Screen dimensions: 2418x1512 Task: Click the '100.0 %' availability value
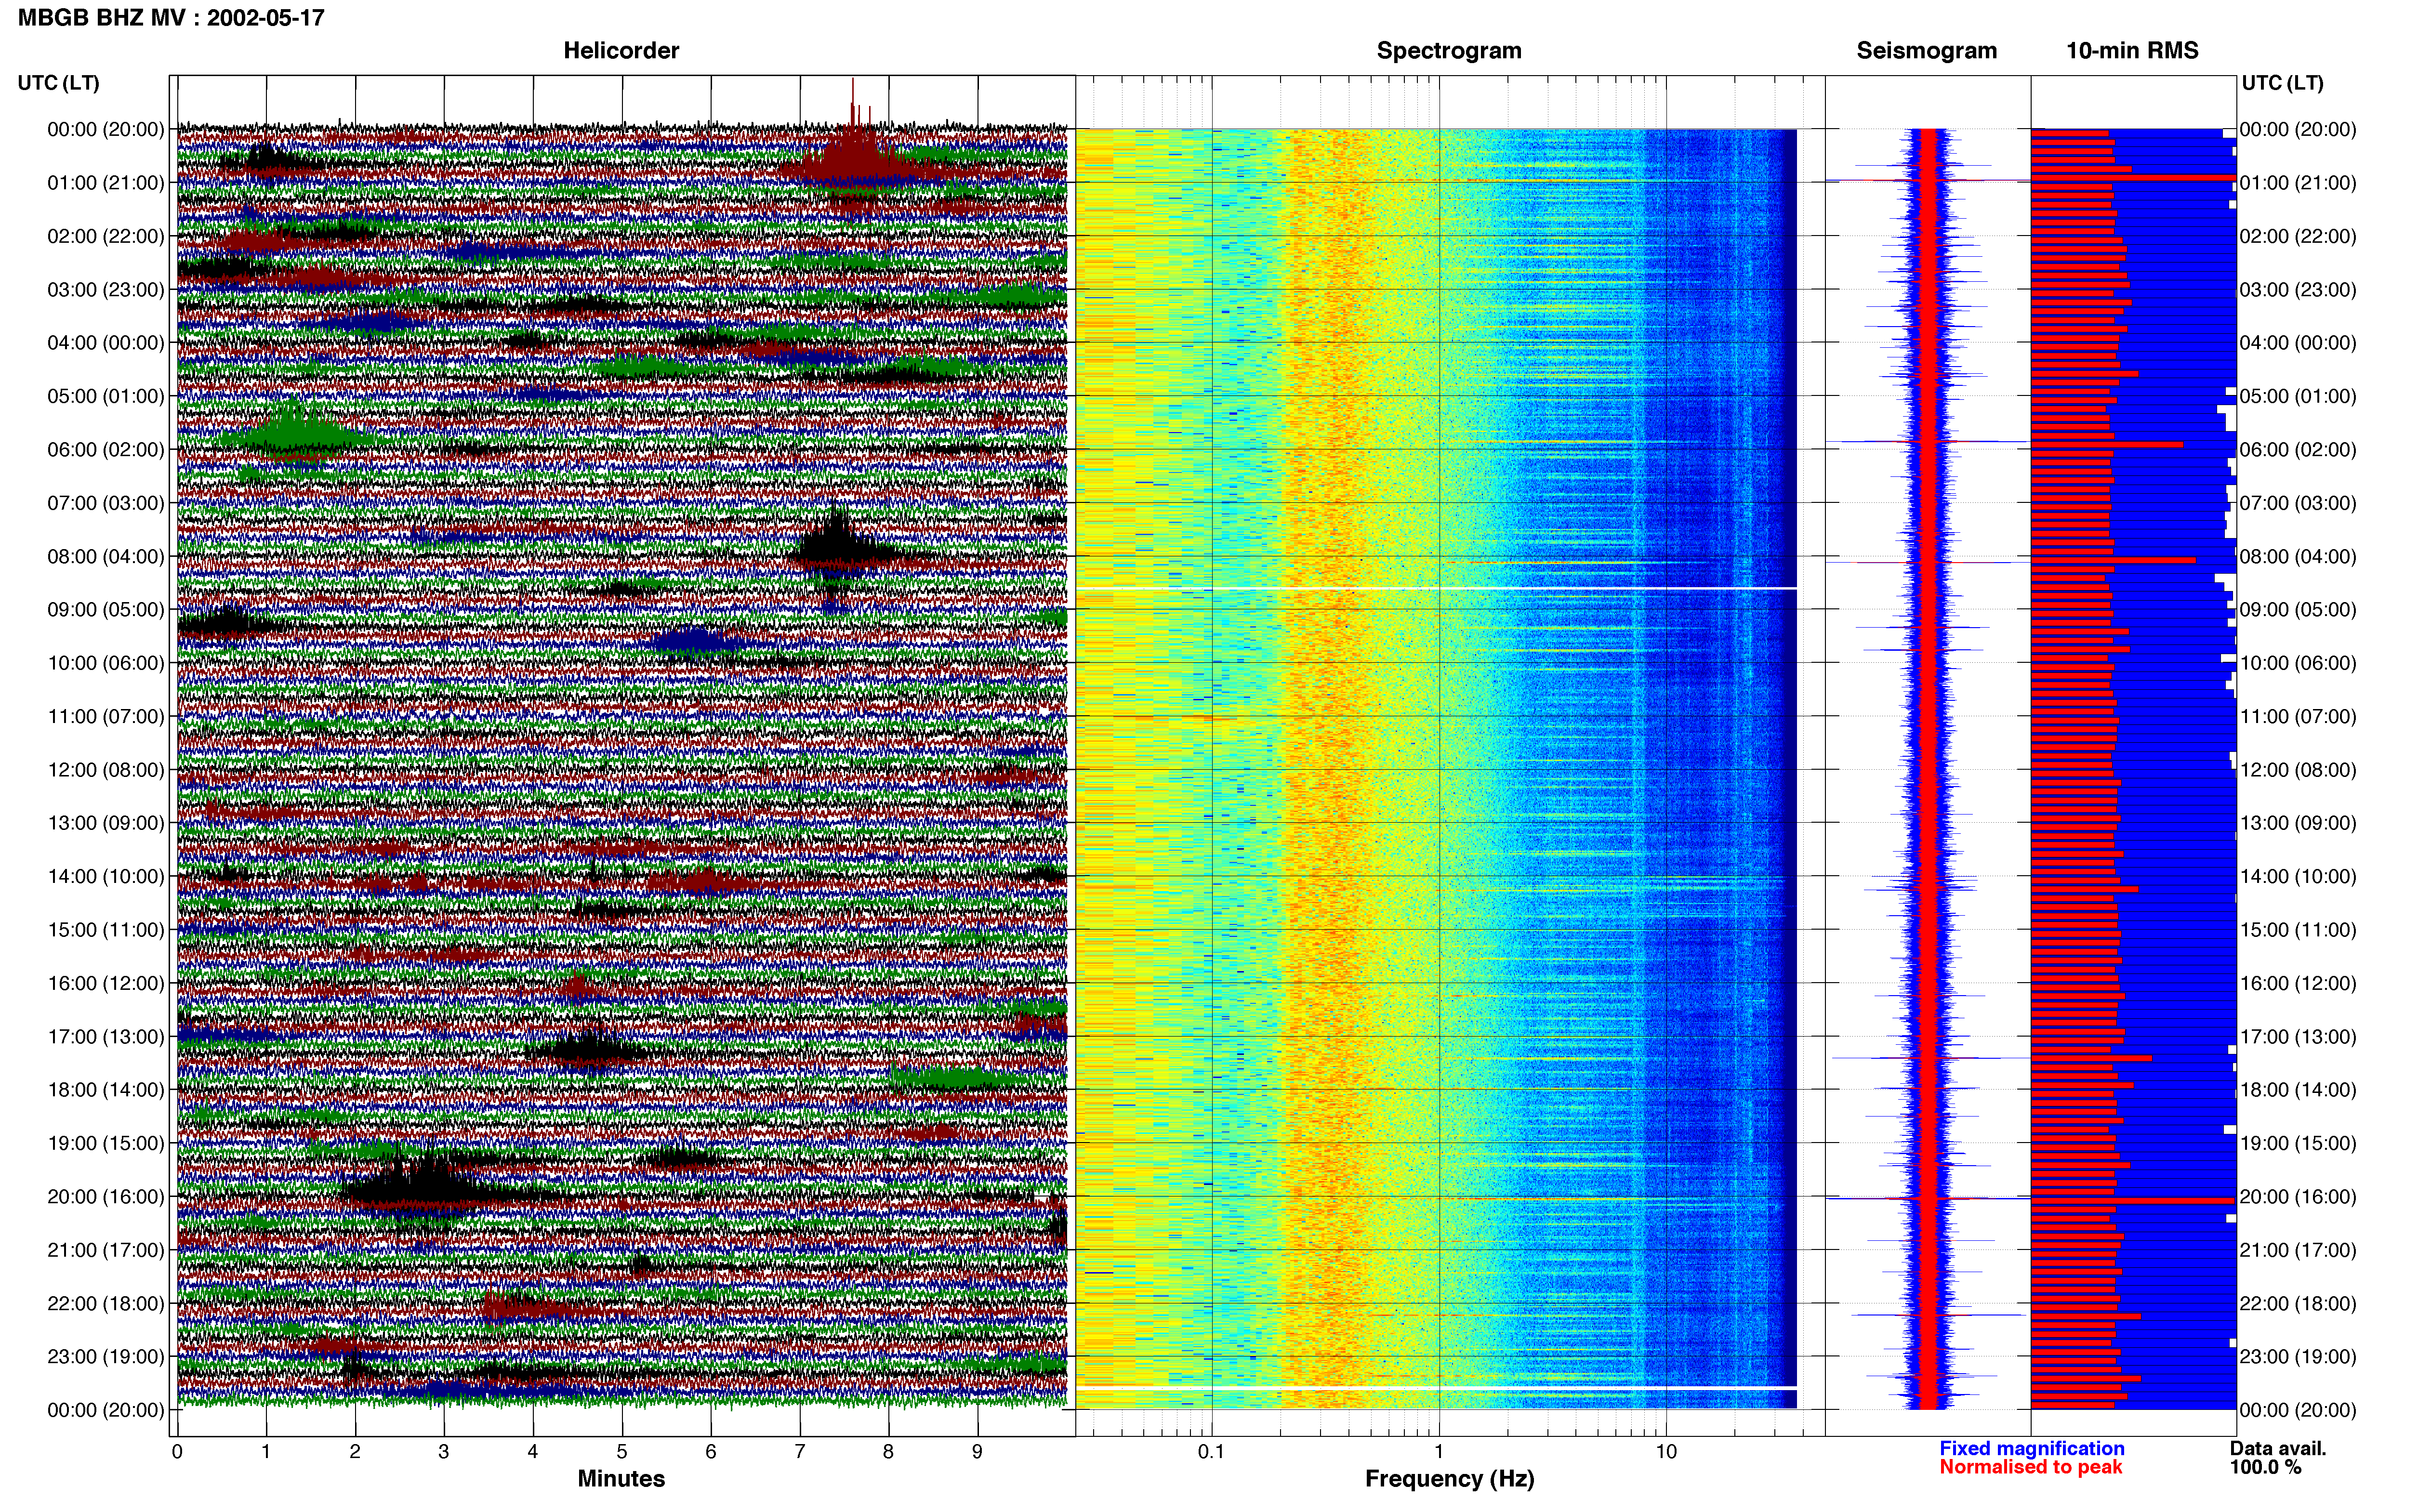click(2265, 1467)
